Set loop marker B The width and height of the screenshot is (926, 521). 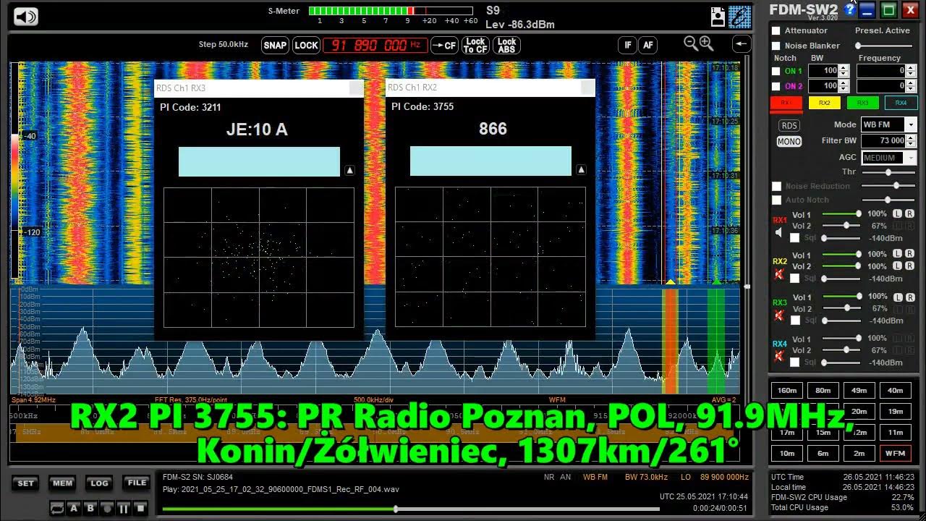(x=90, y=509)
